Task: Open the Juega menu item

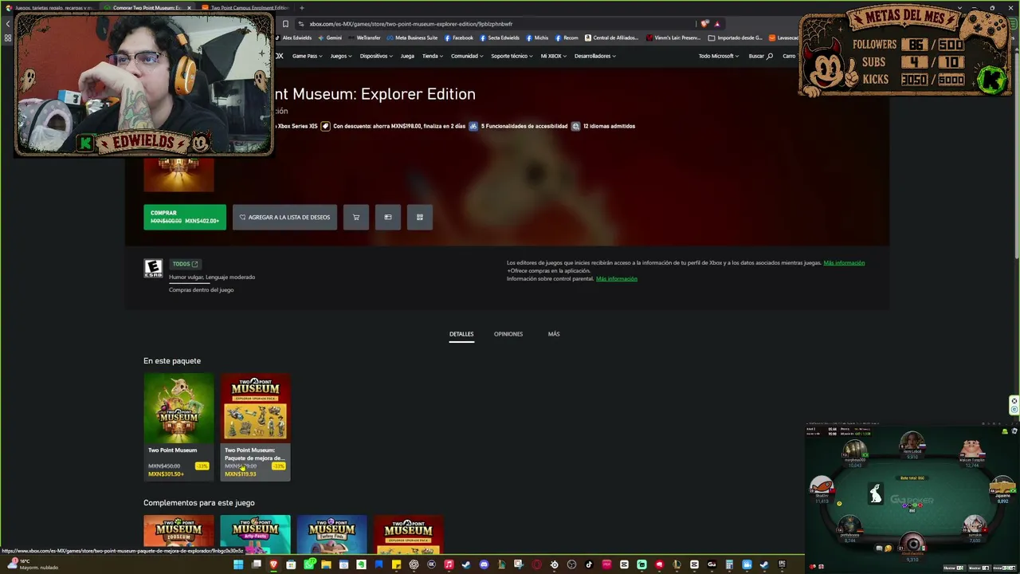Action: coord(407,56)
